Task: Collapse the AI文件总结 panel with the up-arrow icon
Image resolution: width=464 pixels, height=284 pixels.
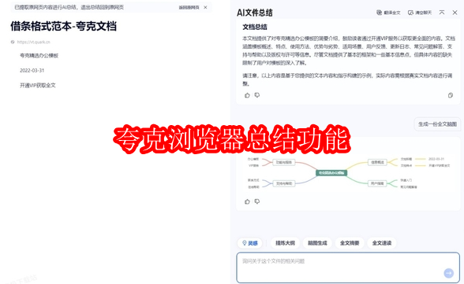Action: tap(442, 13)
